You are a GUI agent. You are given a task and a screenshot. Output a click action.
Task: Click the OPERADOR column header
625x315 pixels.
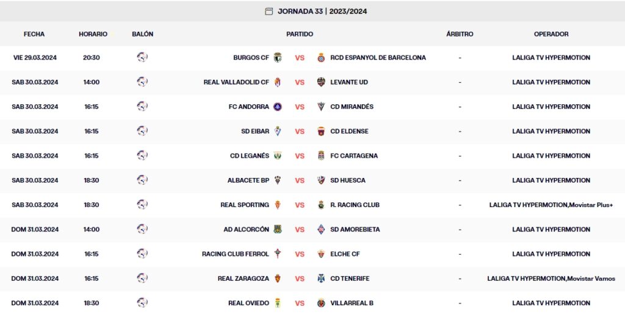click(x=551, y=34)
